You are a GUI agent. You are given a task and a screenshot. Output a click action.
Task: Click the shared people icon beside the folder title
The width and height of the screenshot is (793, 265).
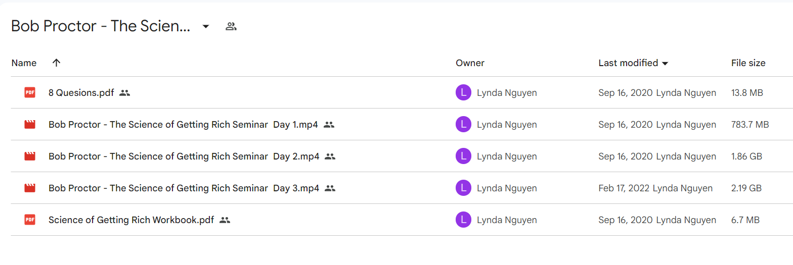point(231,26)
